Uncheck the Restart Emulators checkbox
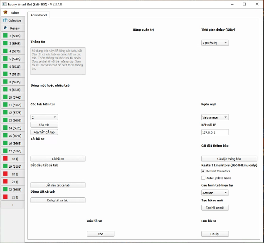264x243 pixels. (x=203, y=171)
